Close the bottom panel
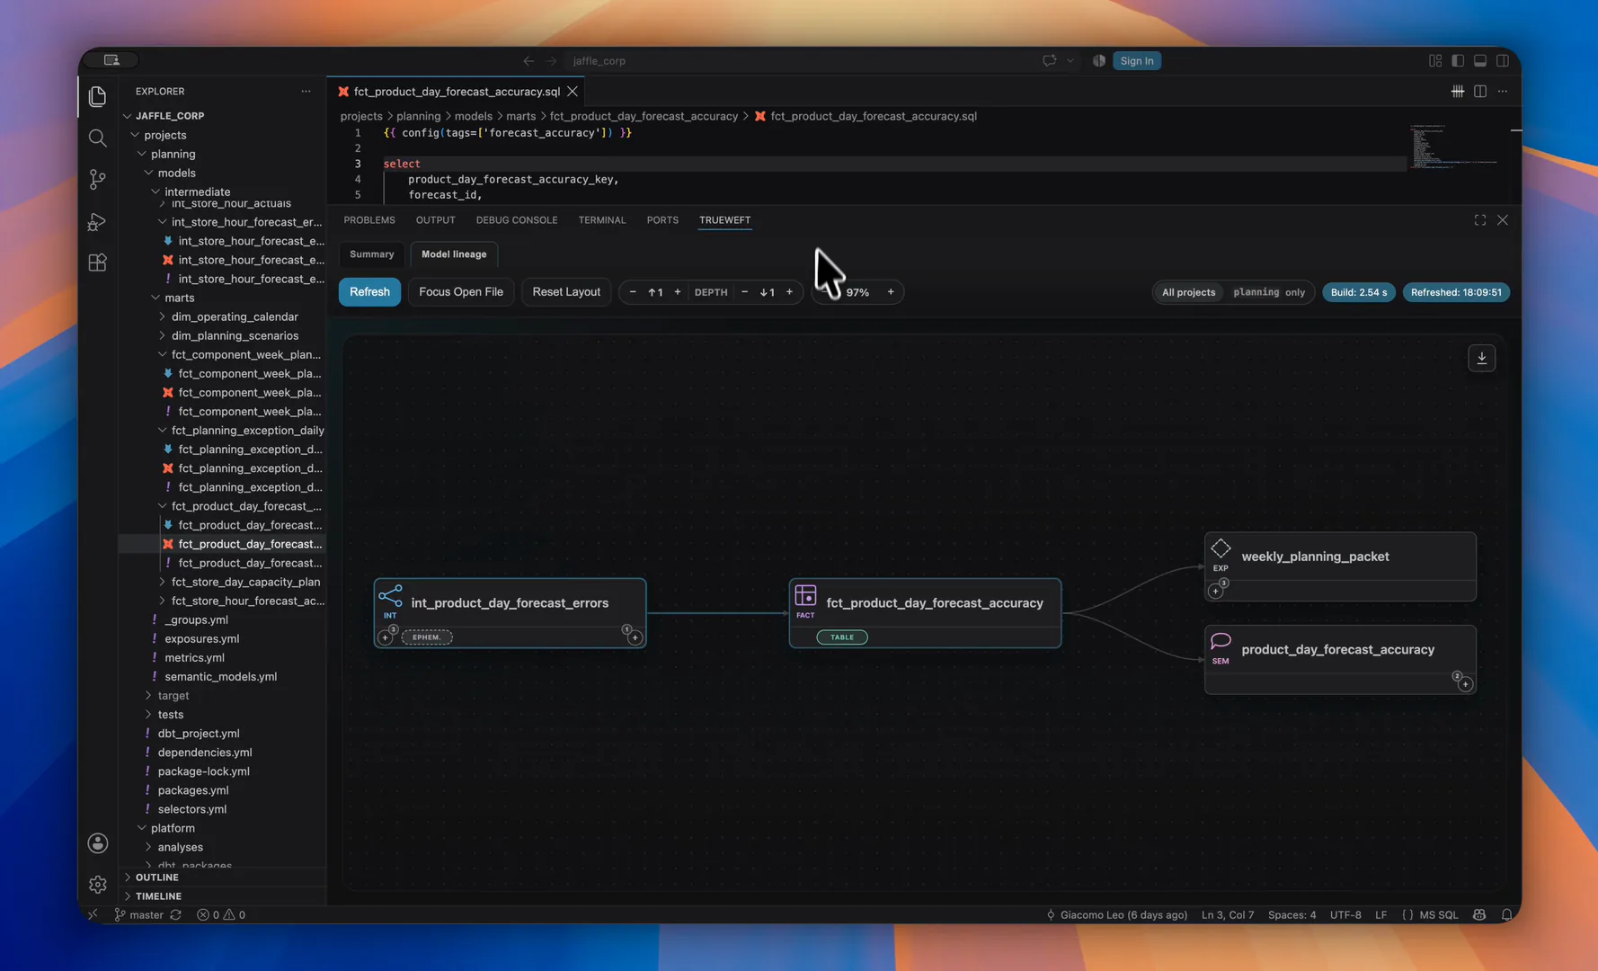The image size is (1598, 971). (x=1503, y=220)
